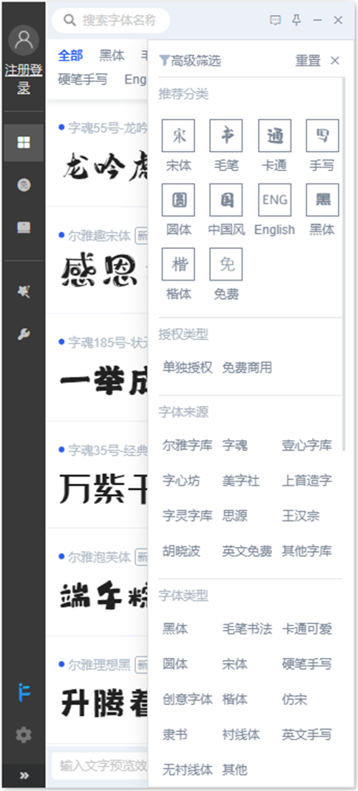Filter source by 上首造字
Screen dimensions: 358x791
pos(307,481)
